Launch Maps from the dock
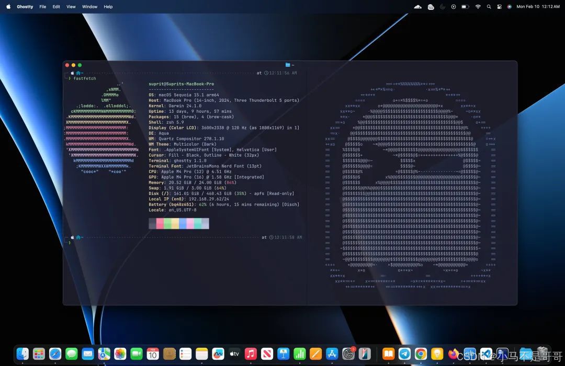565x366 pixels. click(104, 354)
